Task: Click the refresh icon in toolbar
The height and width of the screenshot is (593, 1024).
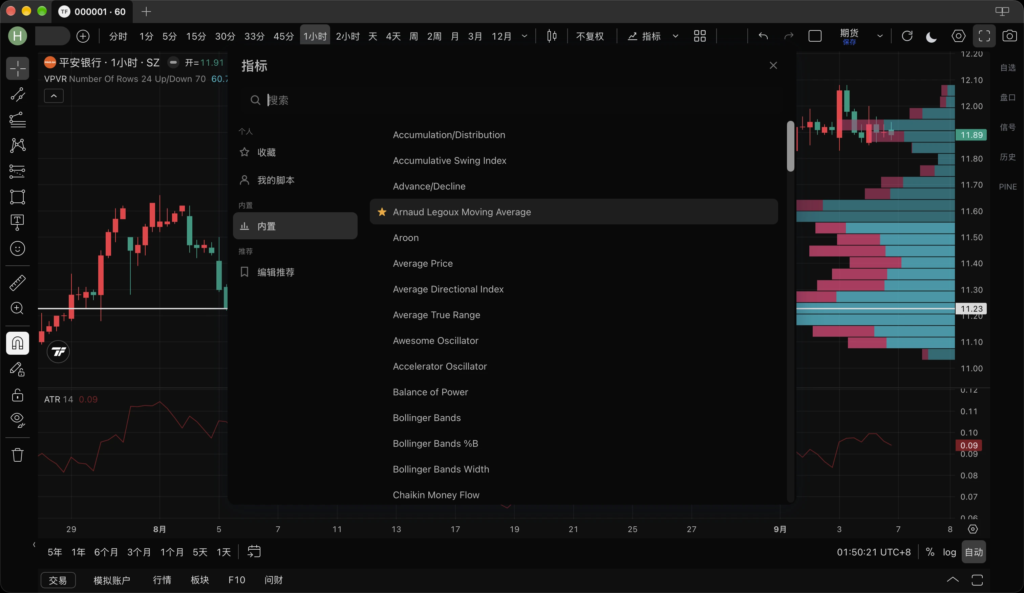Action: pos(907,36)
